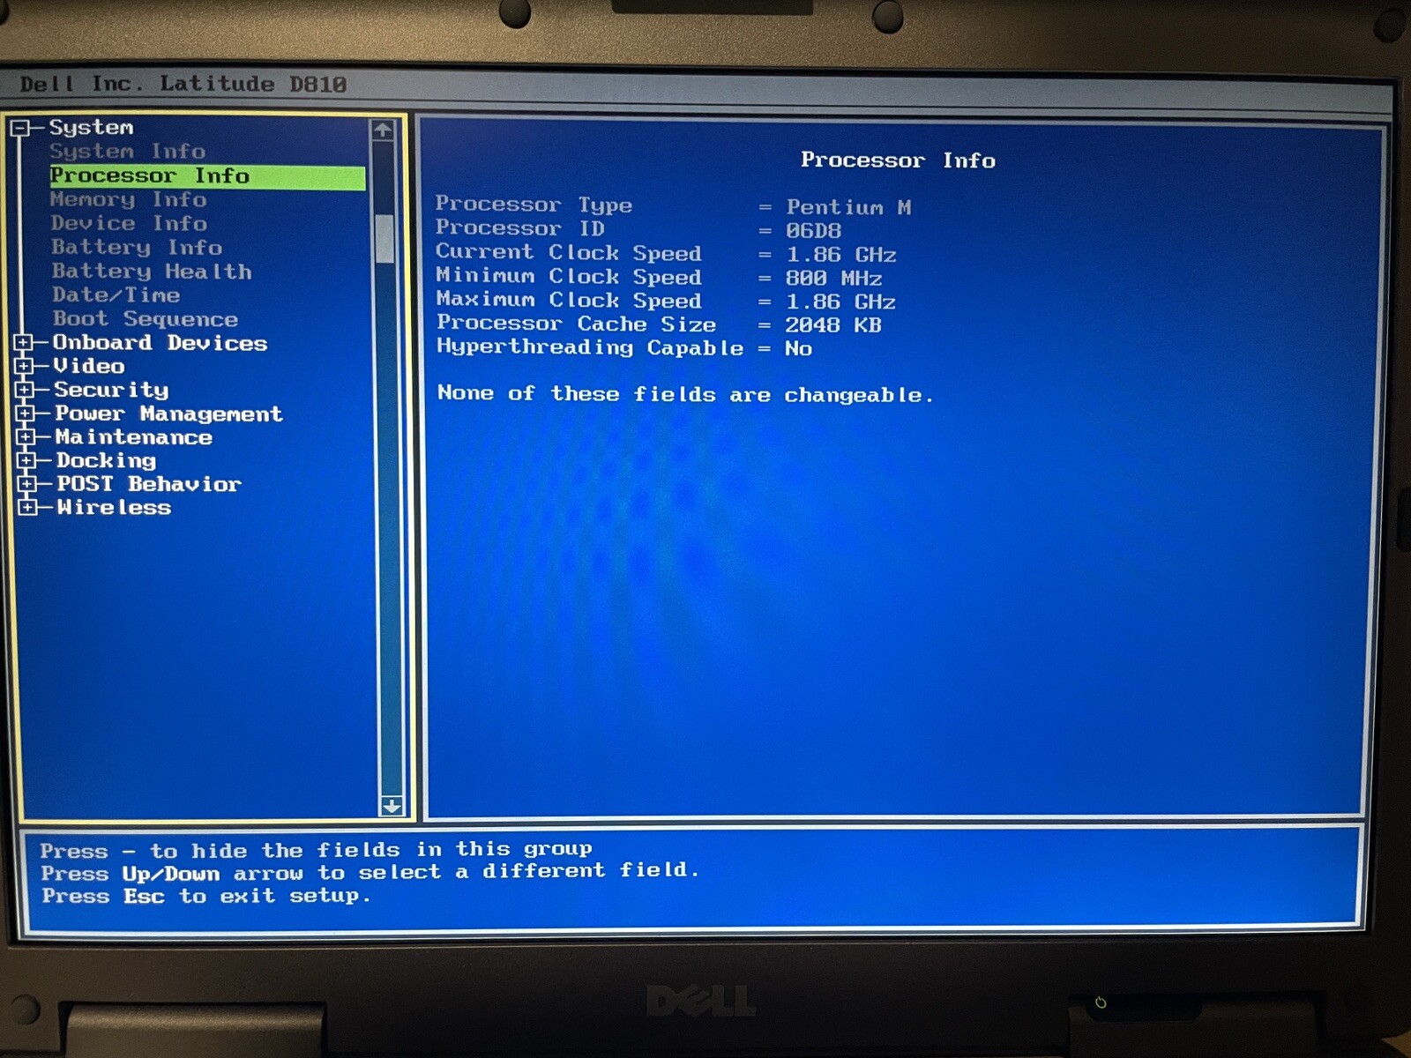The image size is (1411, 1058).
Task: Expand the Security group
Action: (25, 389)
